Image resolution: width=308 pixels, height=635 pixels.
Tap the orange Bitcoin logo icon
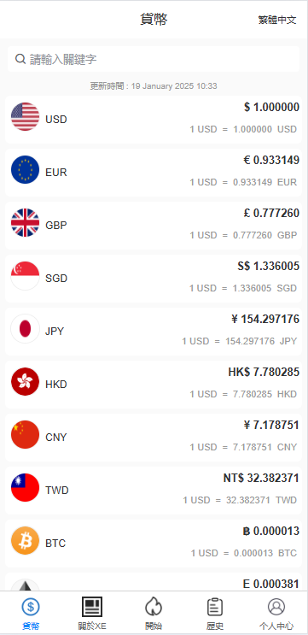25,541
